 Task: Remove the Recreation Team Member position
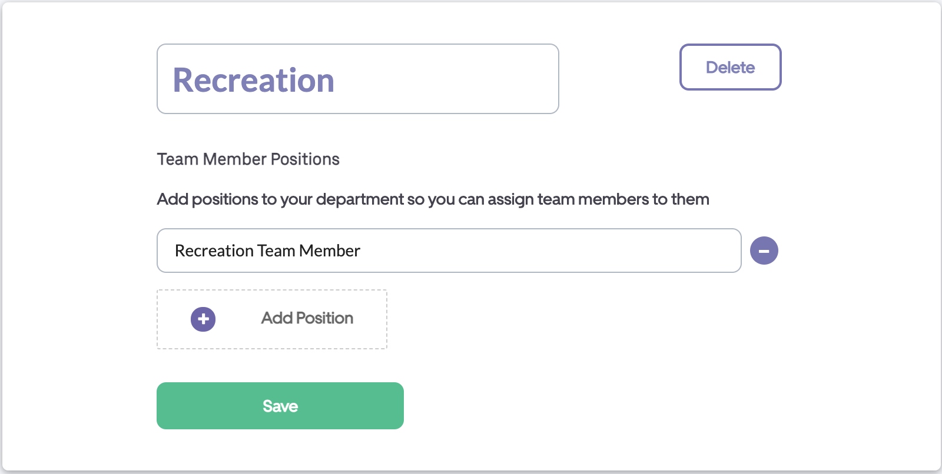click(764, 251)
